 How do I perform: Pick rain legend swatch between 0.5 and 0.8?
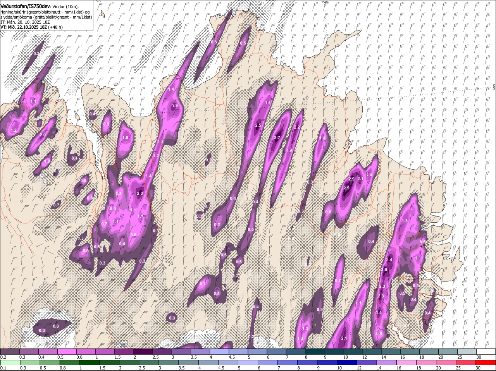(x=50, y=363)
